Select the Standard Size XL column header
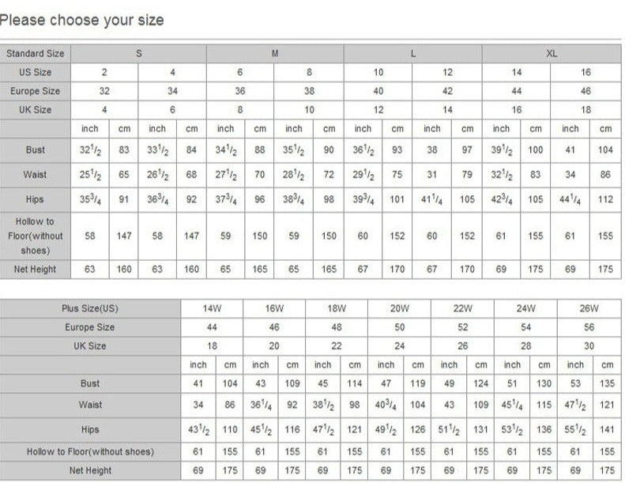This screenshot has width=625, height=483. [552, 54]
